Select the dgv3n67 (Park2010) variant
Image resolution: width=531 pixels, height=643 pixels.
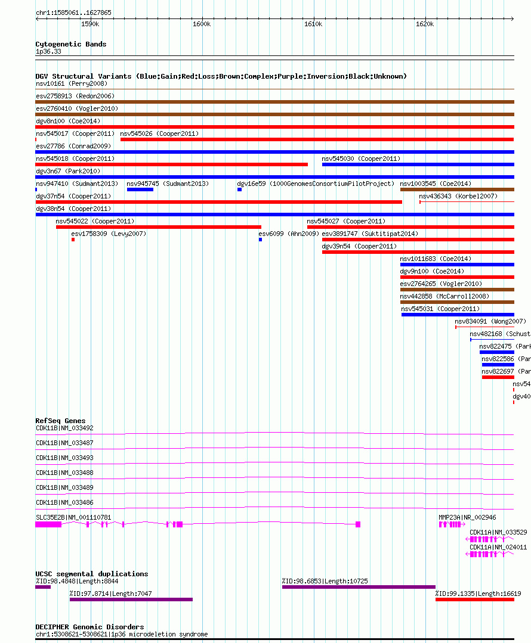click(x=274, y=177)
